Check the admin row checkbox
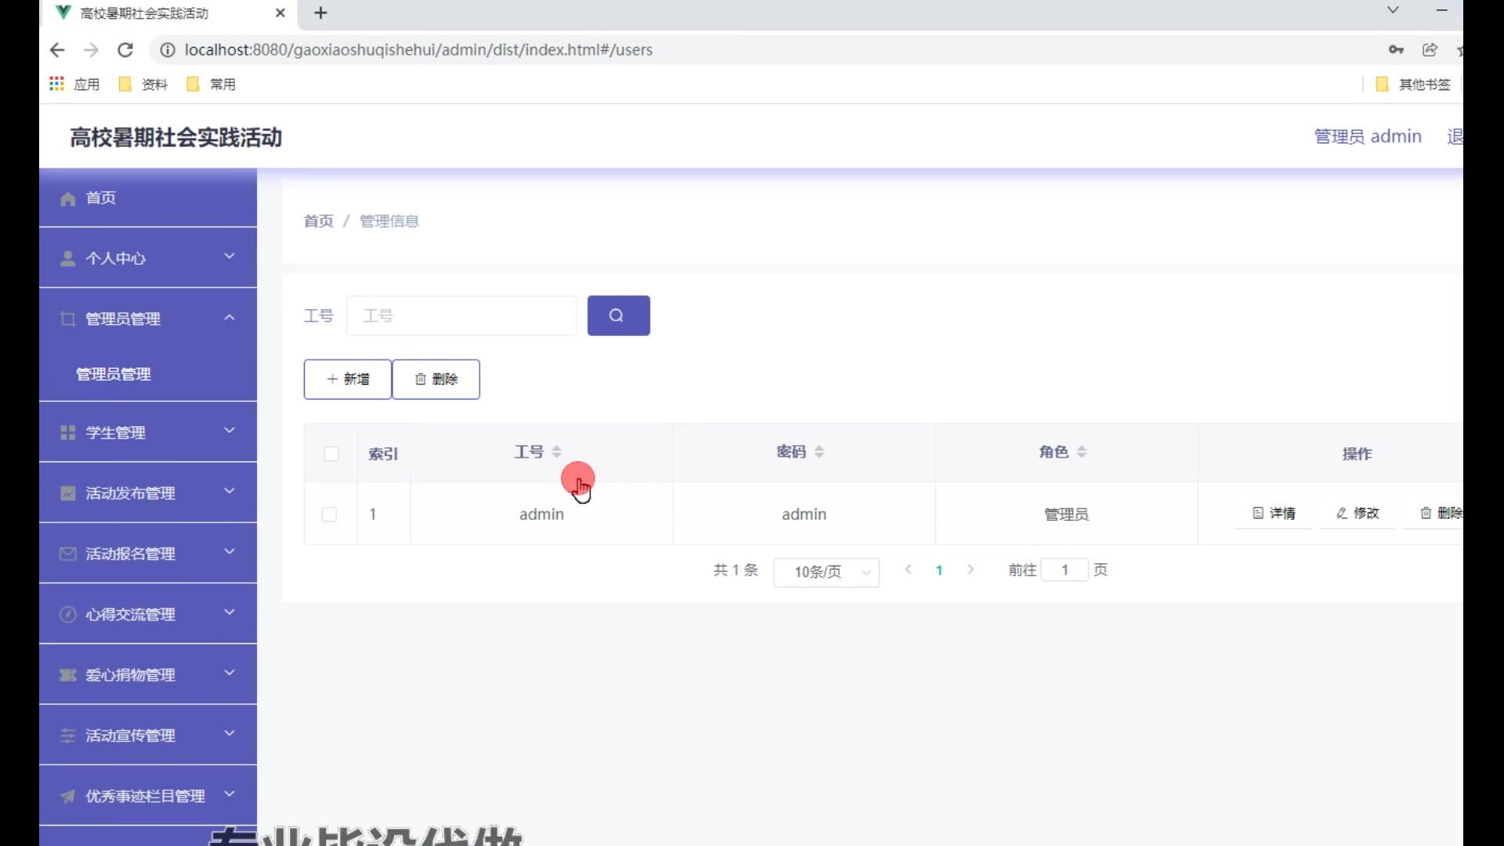Viewport: 1504px width, 846px height. [x=329, y=515]
